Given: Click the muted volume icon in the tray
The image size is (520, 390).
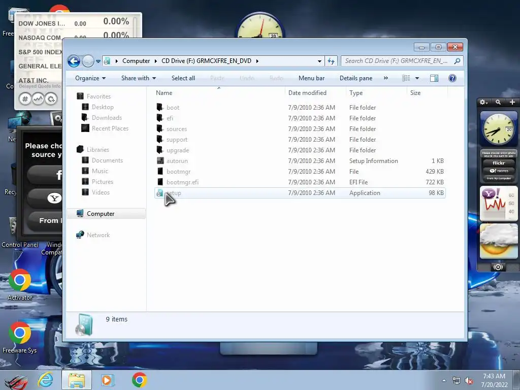Looking at the screenshot, I should [469, 381].
